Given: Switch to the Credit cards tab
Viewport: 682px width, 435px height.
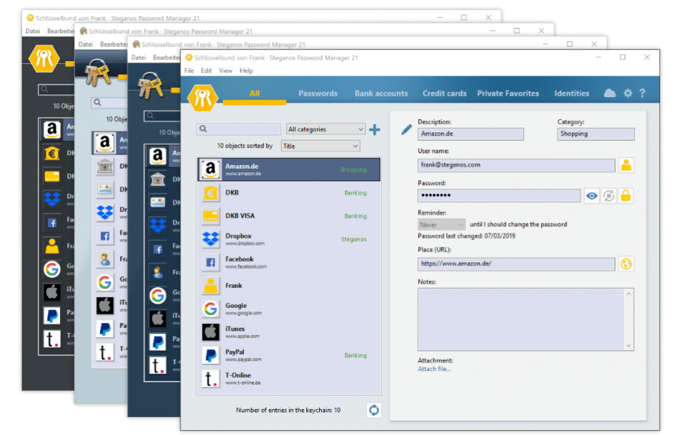Looking at the screenshot, I should pos(444,93).
